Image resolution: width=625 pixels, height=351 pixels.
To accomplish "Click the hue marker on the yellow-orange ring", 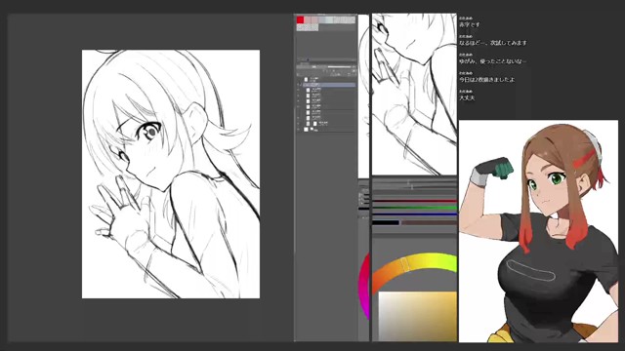I will click(404, 263).
